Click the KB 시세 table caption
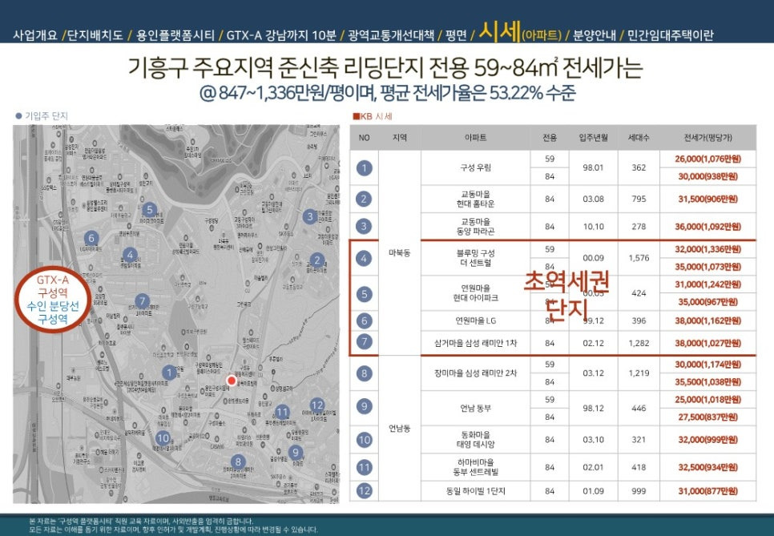 373,116
